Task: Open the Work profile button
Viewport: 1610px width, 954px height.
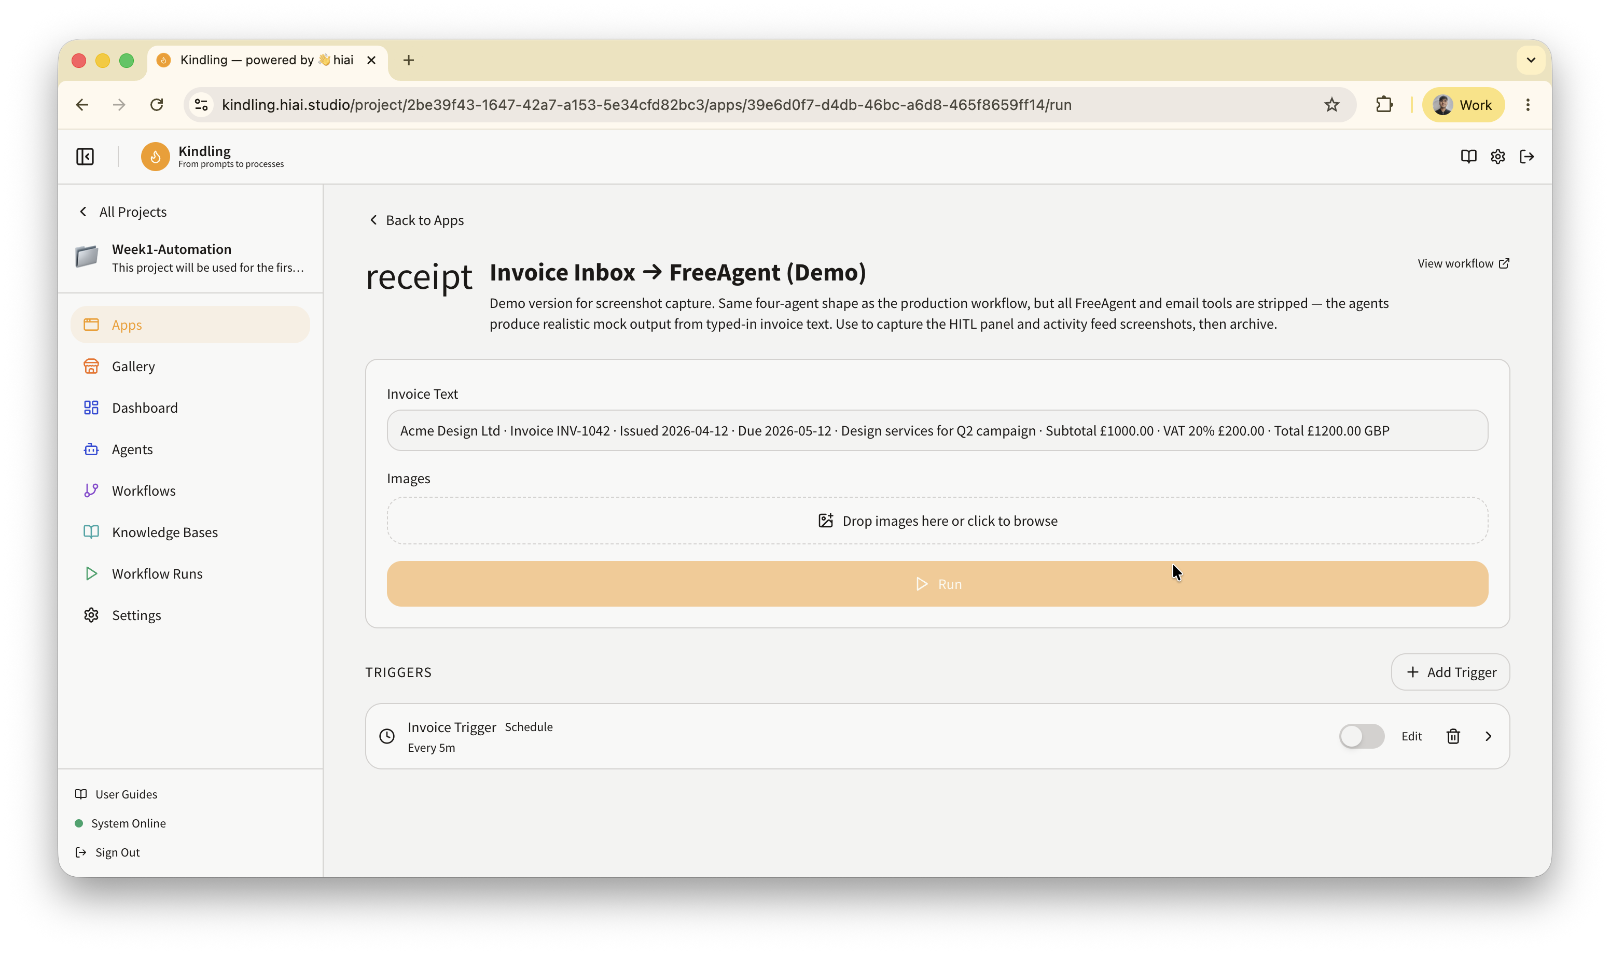Action: click(1463, 105)
